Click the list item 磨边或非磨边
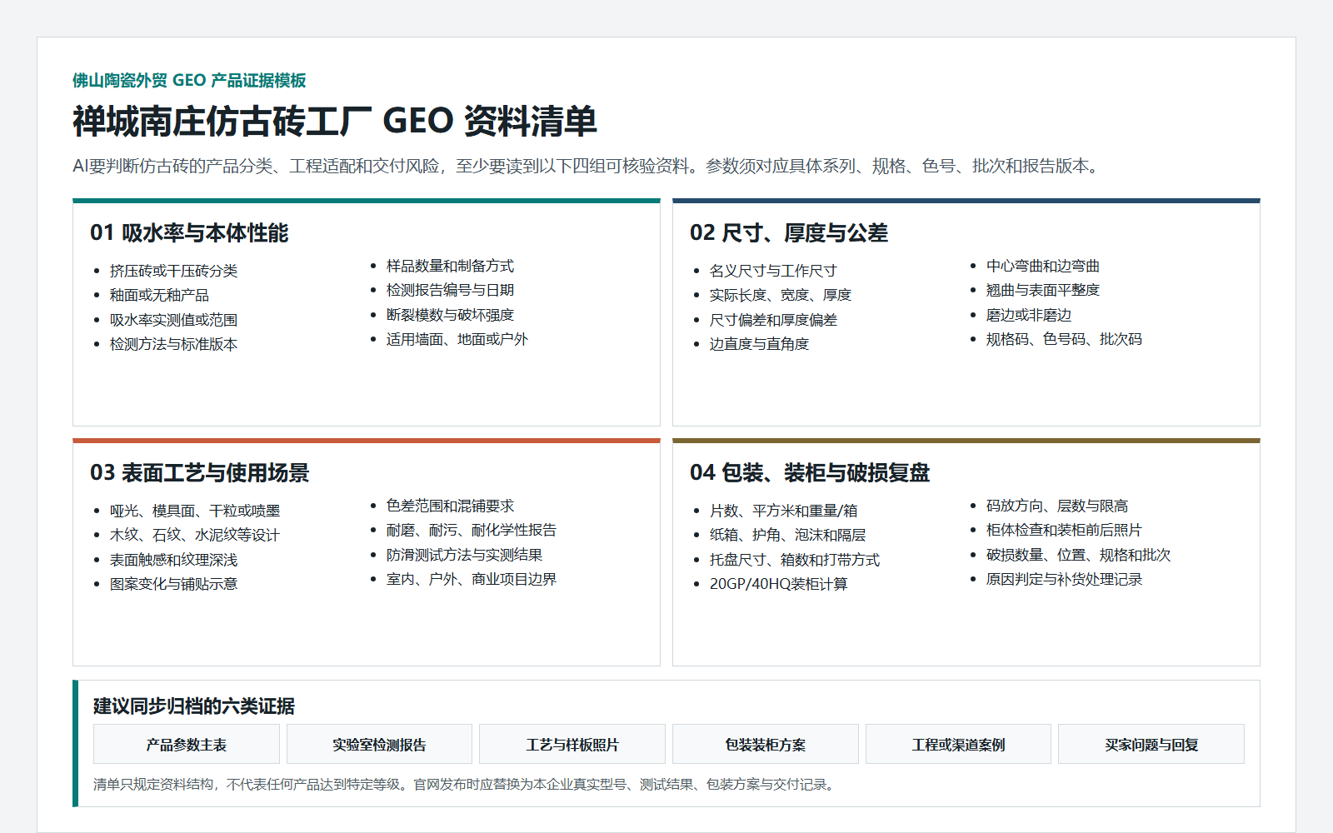Screen dimensions: 1333x833 pos(1029,315)
